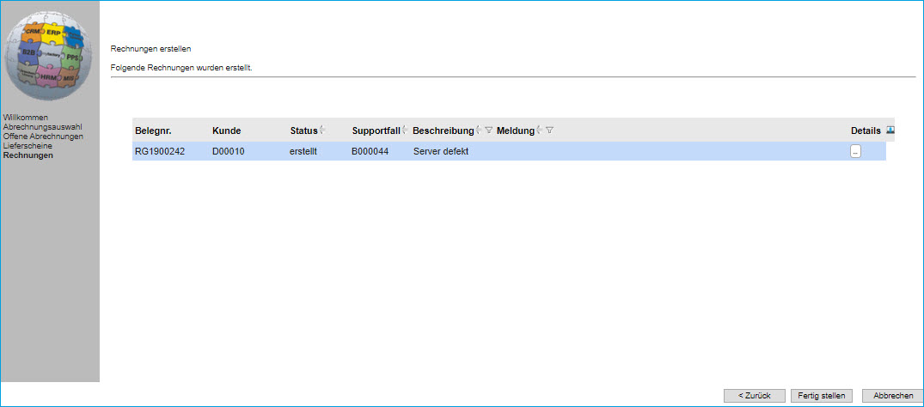Cancel the wizard with Abbrechen
This screenshot has width=924, height=407.
pyautogui.click(x=893, y=396)
